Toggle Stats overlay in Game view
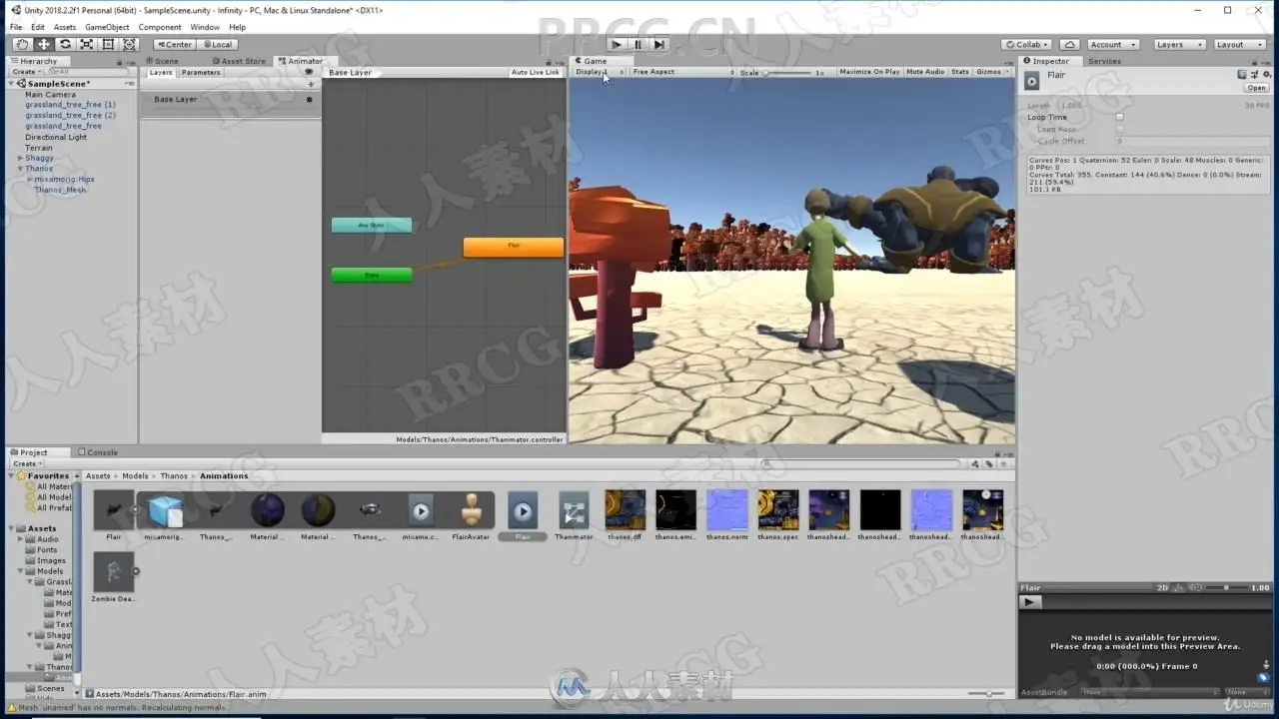This screenshot has width=1279, height=719. pyautogui.click(x=960, y=72)
